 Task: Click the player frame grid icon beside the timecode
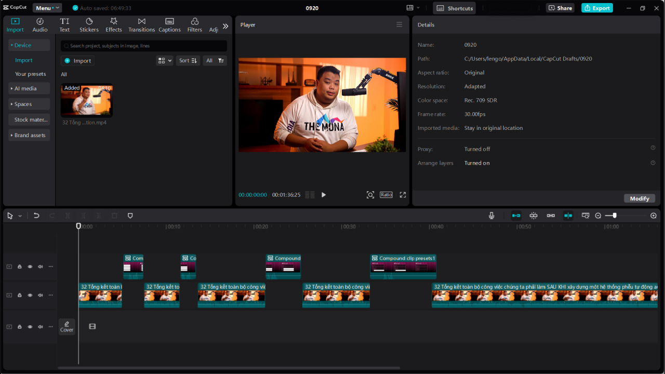[x=310, y=195]
